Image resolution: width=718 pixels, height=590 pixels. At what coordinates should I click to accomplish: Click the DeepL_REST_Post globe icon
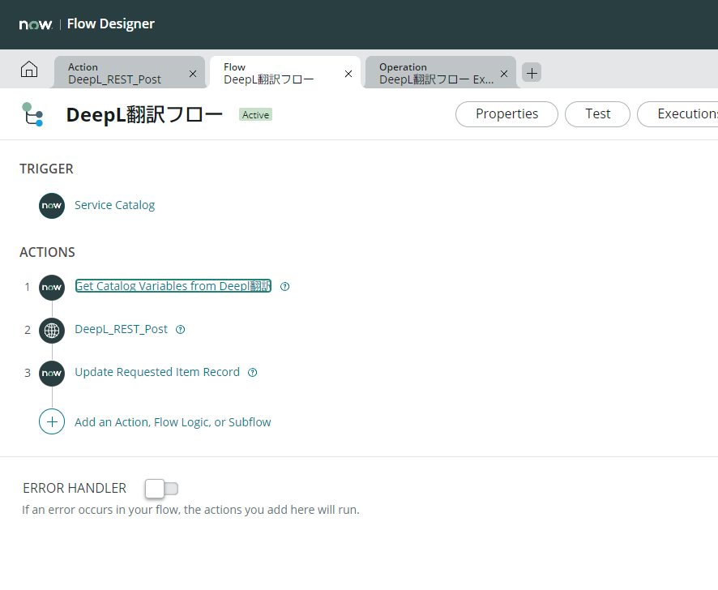[x=52, y=331]
